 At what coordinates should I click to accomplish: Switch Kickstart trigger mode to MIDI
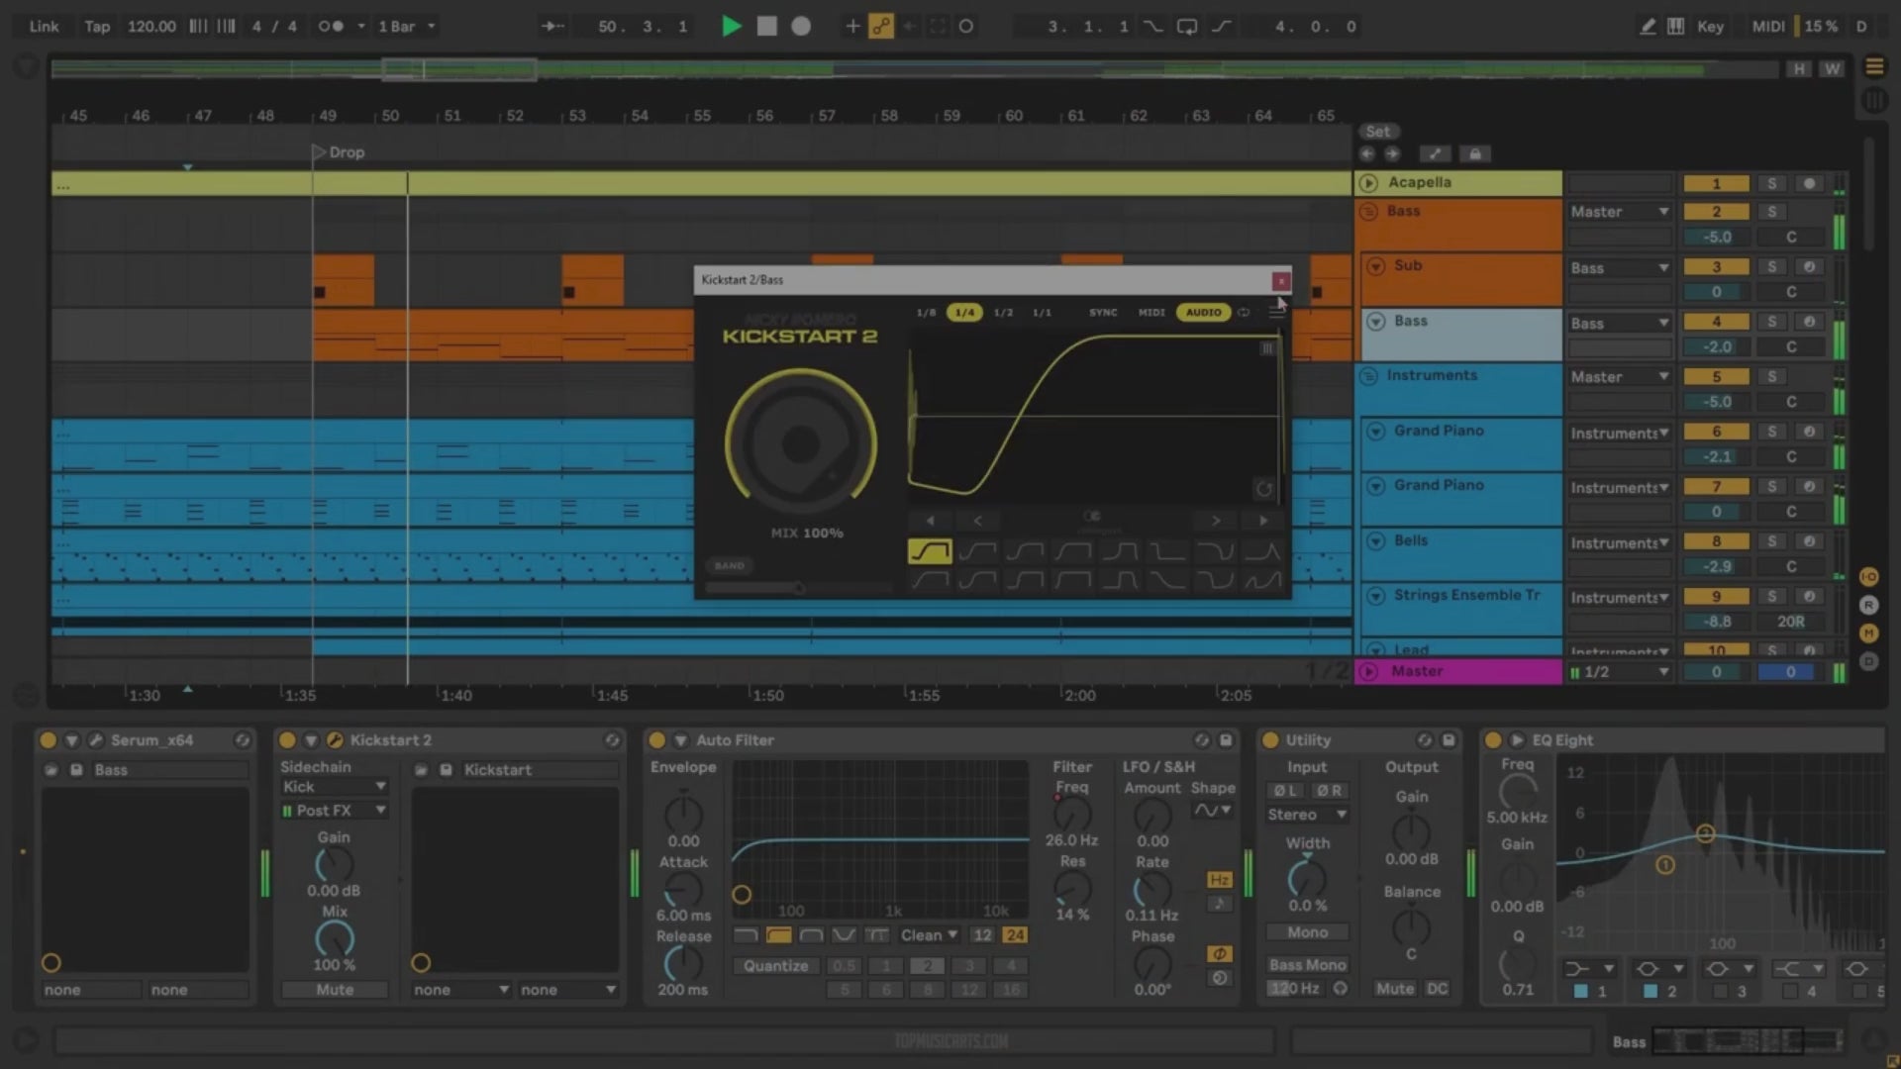pos(1151,313)
